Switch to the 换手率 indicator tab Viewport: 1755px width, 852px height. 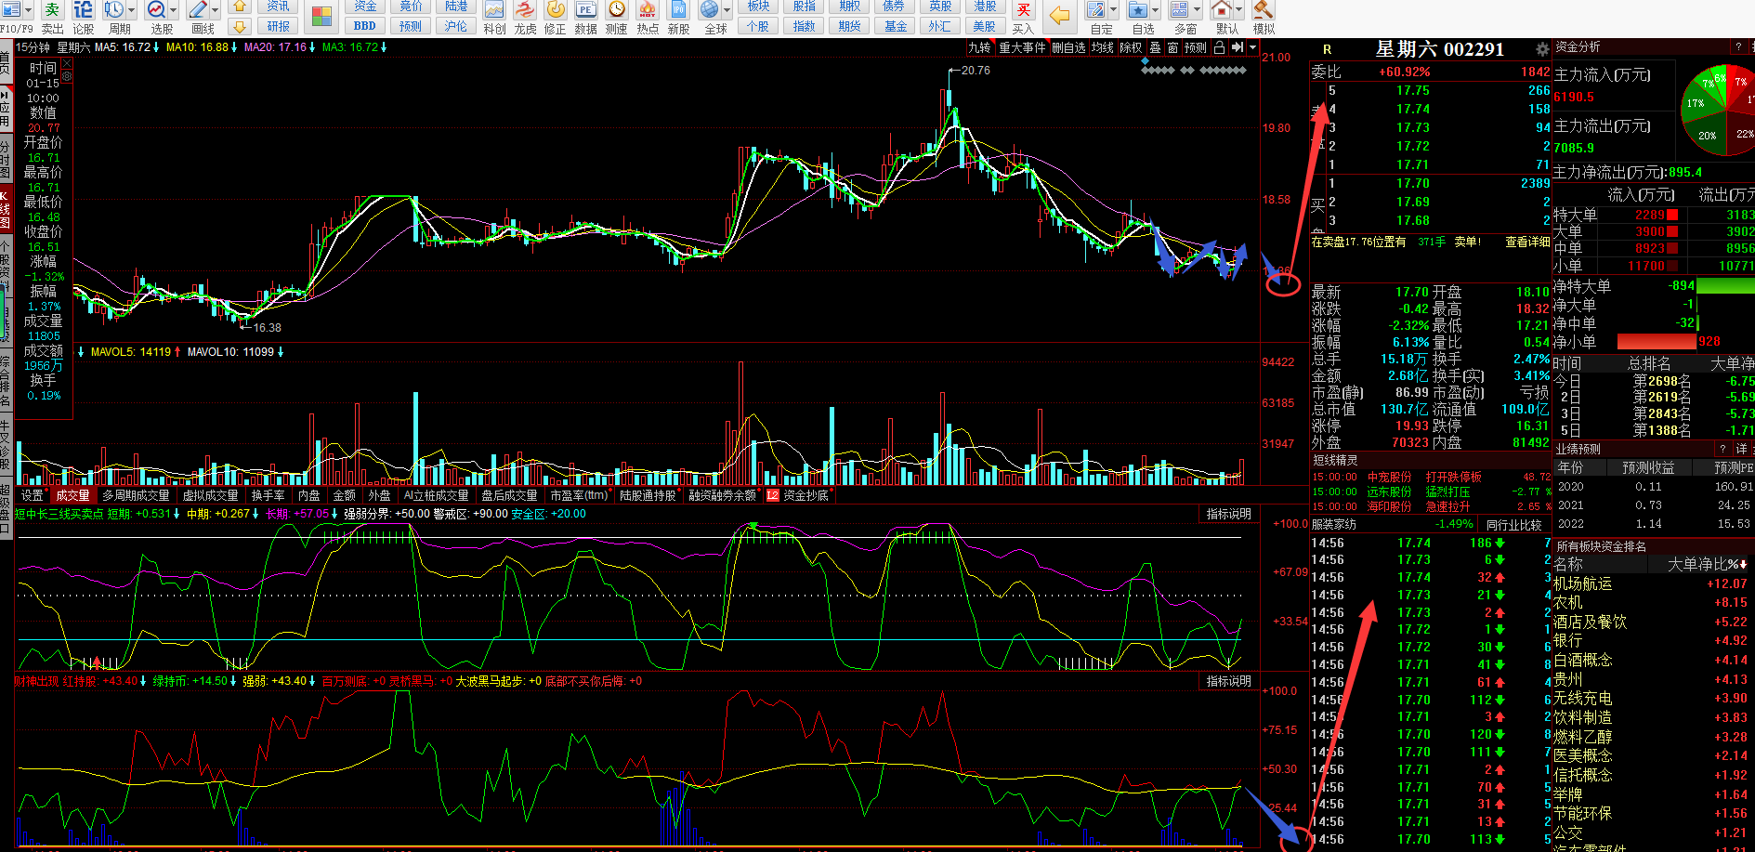click(268, 495)
